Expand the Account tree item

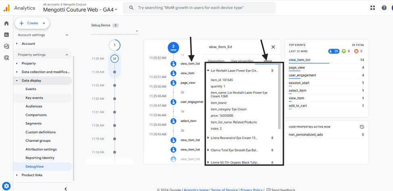tap(17, 44)
